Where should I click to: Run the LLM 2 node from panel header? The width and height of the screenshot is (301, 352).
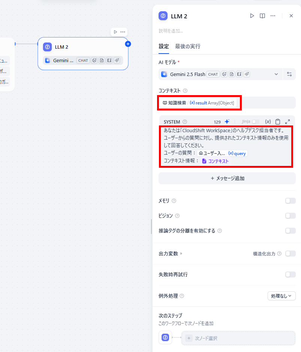252,16
